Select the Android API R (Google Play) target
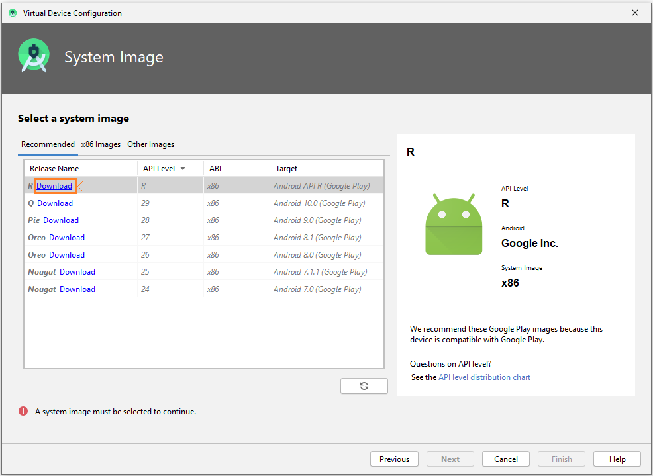This screenshot has height=476, width=653. (321, 186)
